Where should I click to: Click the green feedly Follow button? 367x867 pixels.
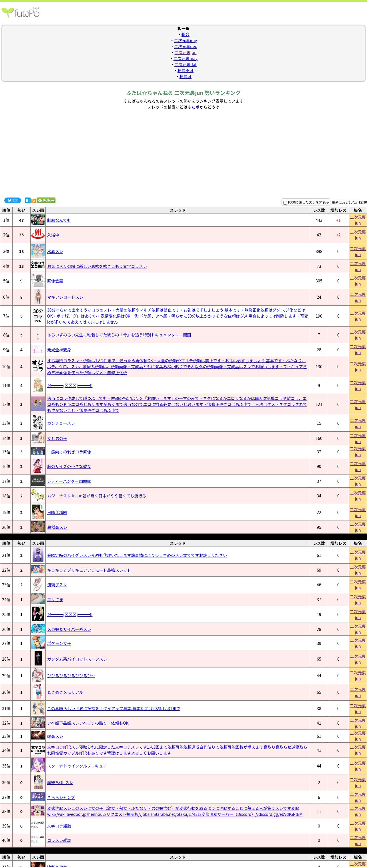click(46, 200)
